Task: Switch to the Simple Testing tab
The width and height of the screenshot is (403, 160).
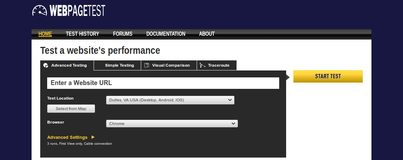Action: tap(118, 65)
